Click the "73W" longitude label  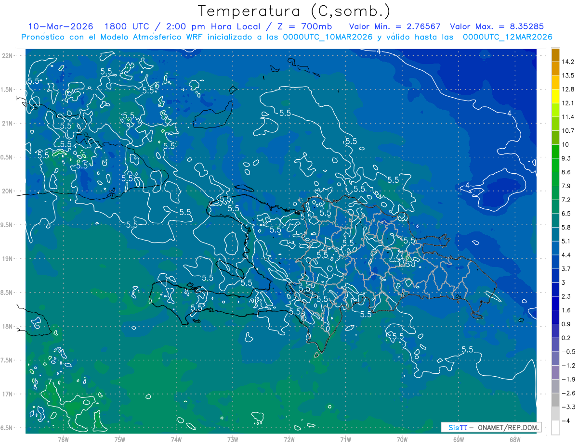(x=233, y=439)
